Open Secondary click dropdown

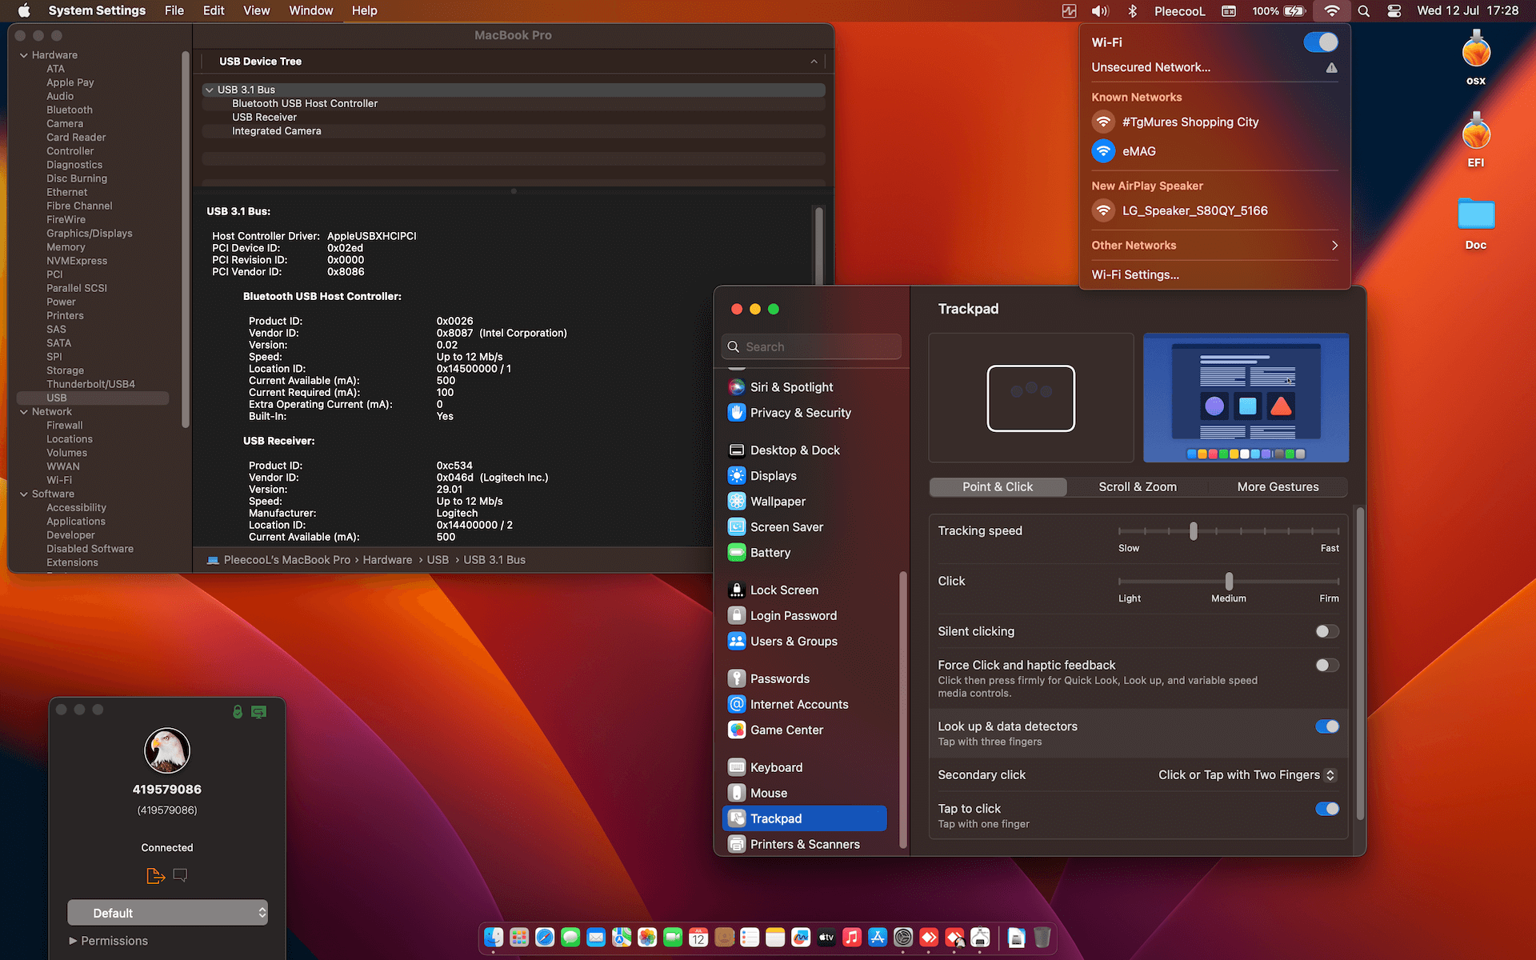(x=1247, y=775)
